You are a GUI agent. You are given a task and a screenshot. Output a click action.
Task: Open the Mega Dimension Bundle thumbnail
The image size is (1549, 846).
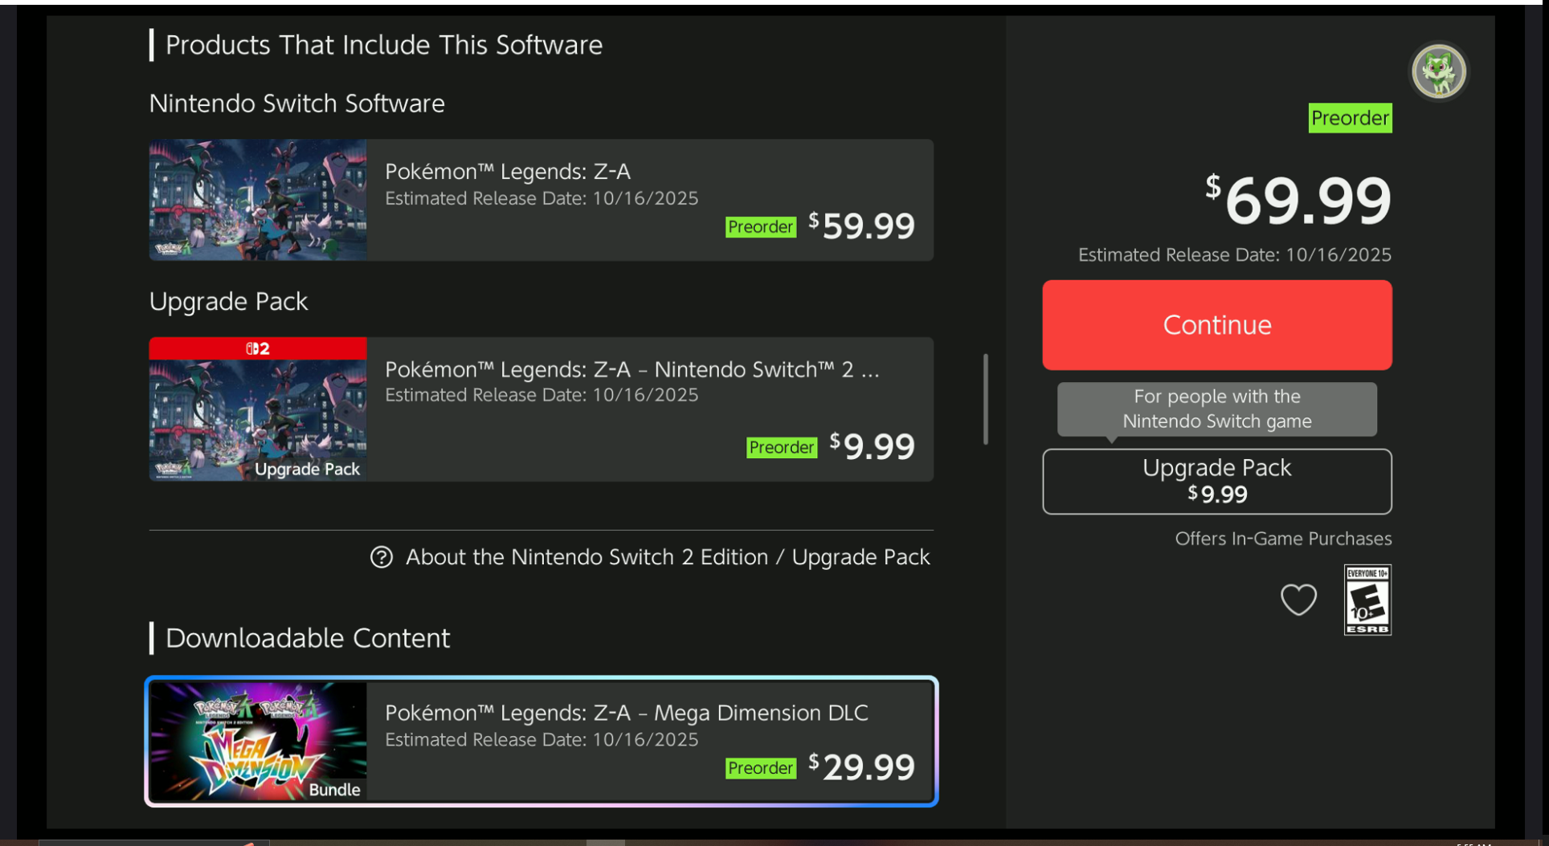258,741
